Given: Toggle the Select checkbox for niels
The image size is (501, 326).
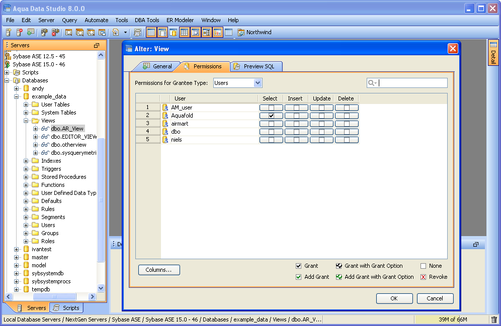Looking at the screenshot, I should click(x=271, y=140).
